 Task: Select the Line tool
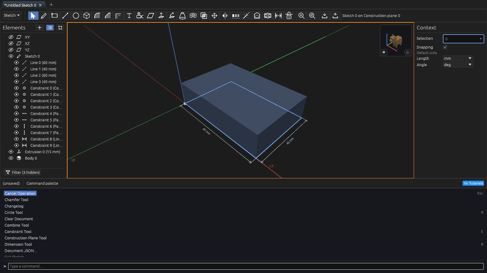point(65,15)
